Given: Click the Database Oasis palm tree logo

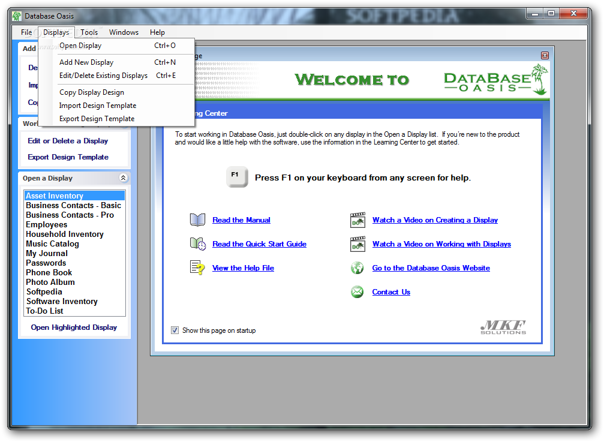Looking at the screenshot, I should (x=496, y=80).
